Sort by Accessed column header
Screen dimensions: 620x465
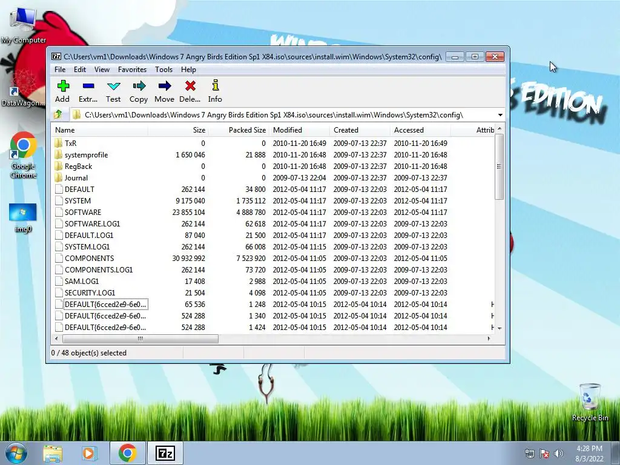tap(420, 130)
